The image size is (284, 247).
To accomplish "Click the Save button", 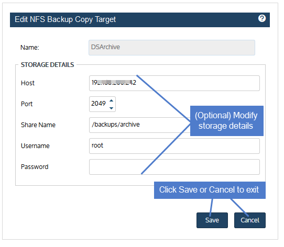I will [212, 220].
